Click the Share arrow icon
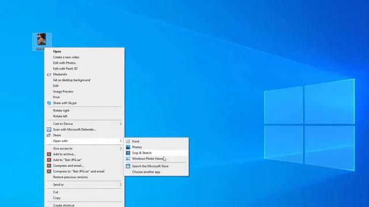Screen dimensions: 369x207 pyautogui.click(x=49, y=135)
